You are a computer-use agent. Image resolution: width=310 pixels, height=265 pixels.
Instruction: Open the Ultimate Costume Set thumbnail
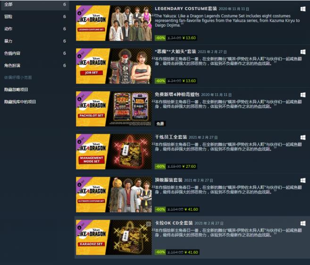(114, 195)
